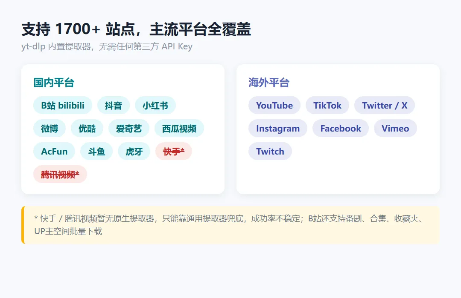Image resolution: width=461 pixels, height=298 pixels.
Task: Select the AcFun chip
Action: pos(54,152)
